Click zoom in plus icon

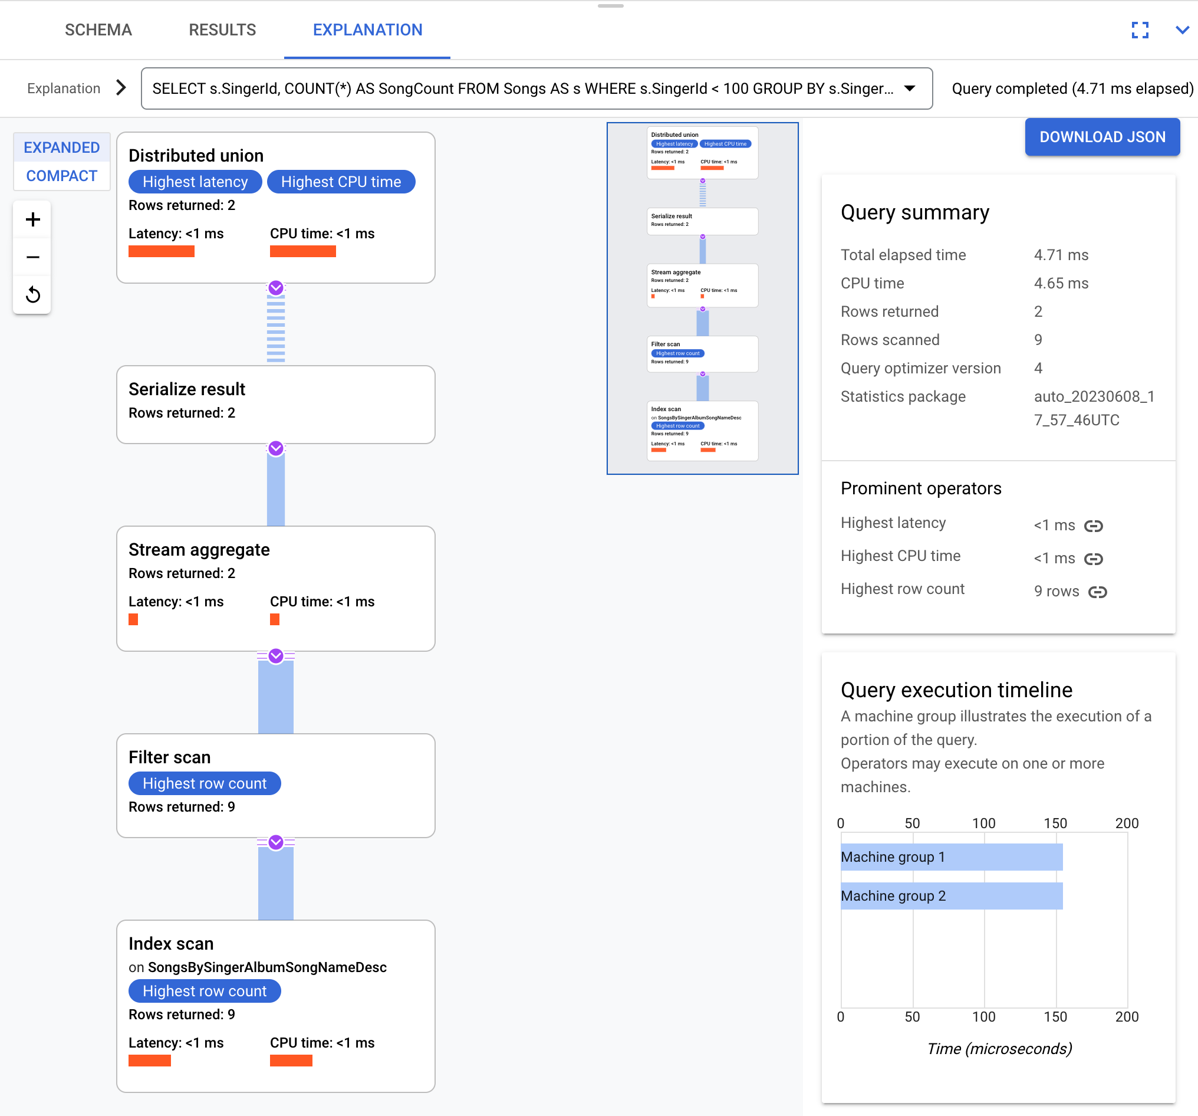click(x=32, y=220)
